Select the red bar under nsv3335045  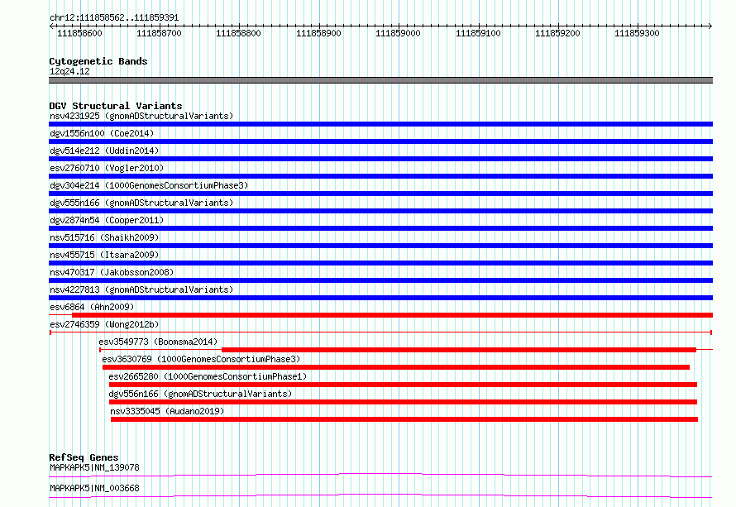[404, 419]
